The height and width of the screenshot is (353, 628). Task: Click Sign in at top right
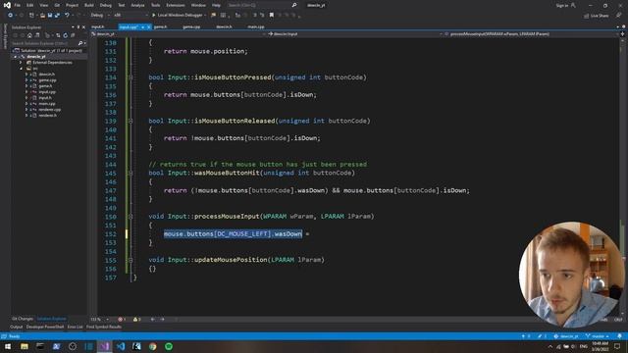coord(565,5)
